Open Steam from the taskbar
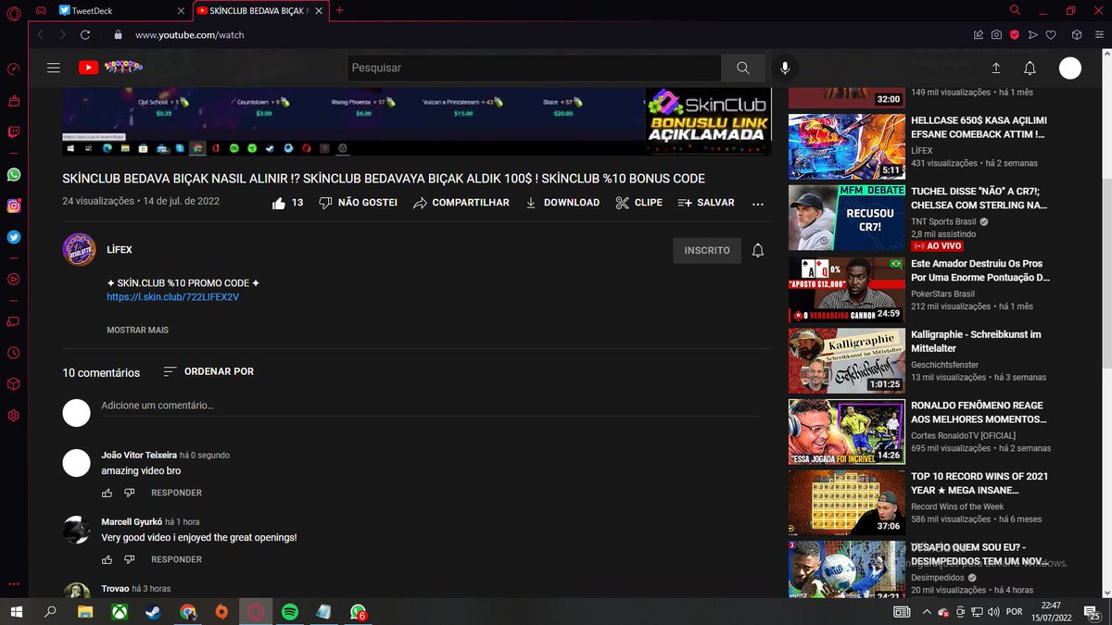The height and width of the screenshot is (625, 1112). pyautogui.click(x=153, y=611)
